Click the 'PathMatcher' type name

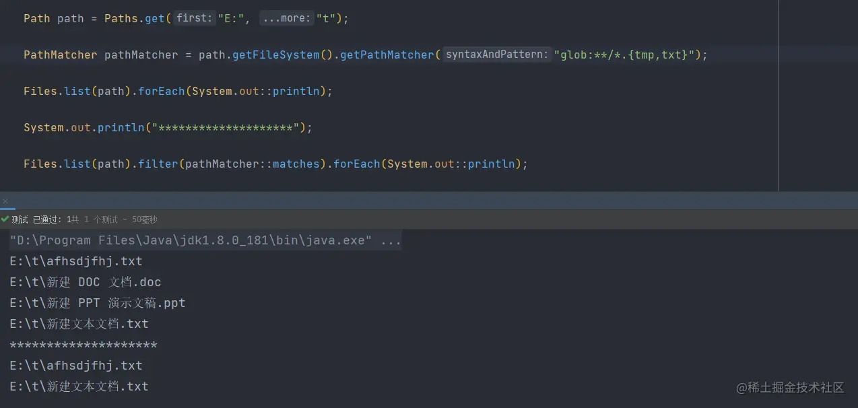pyautogui.click(x=61, y=55)
